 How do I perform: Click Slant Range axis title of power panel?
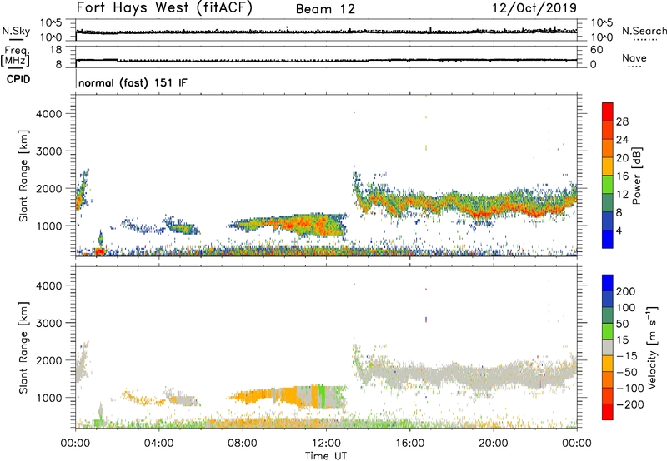click(x=23, y=176)
